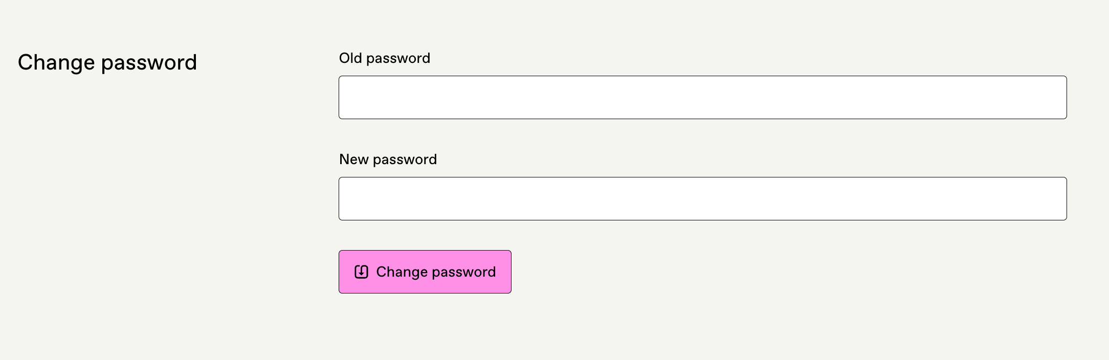Click the white box above the New password label

(702, 98)
